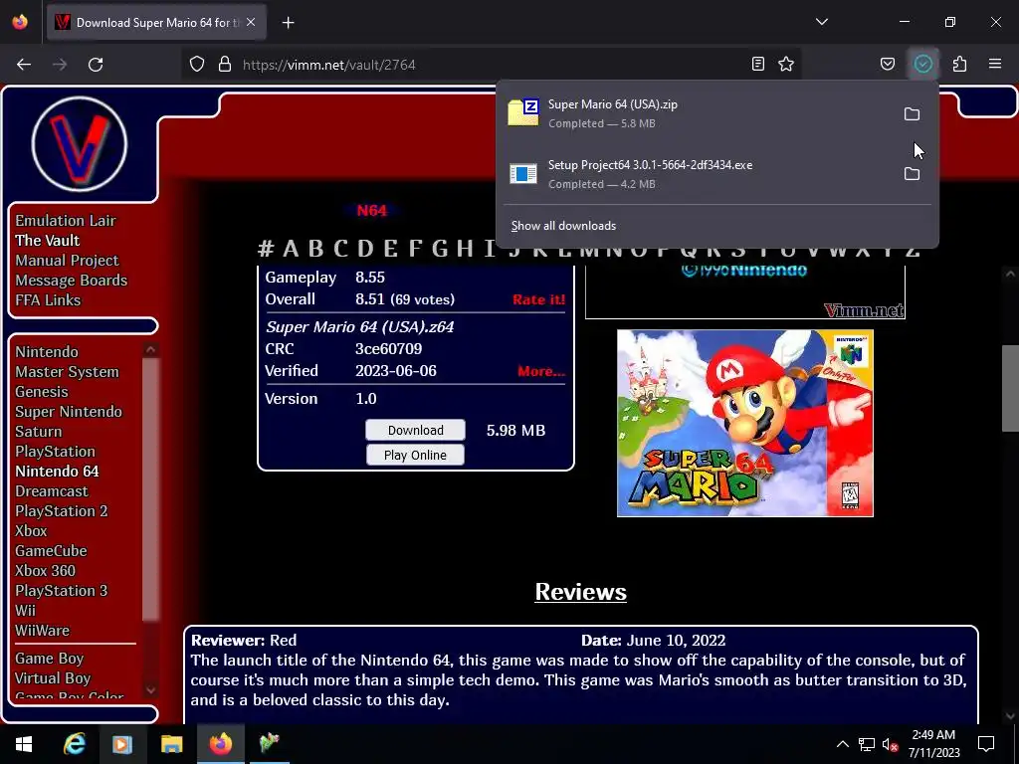Toggle reader view icon

(x=757, y=64)
